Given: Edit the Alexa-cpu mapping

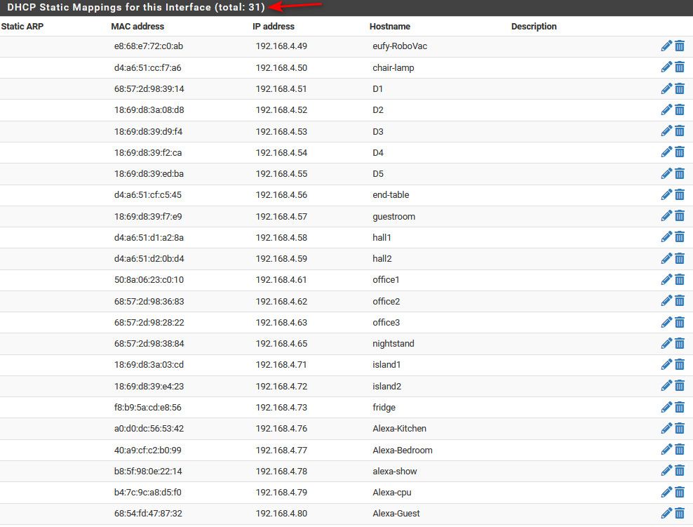Looking at the screenshot, I should coord(666,491).
